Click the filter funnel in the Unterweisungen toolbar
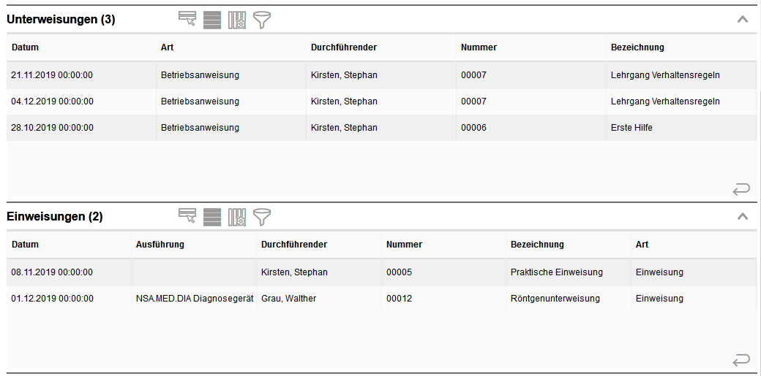Viewport: 761px width, 376px height. coord(262,20)
